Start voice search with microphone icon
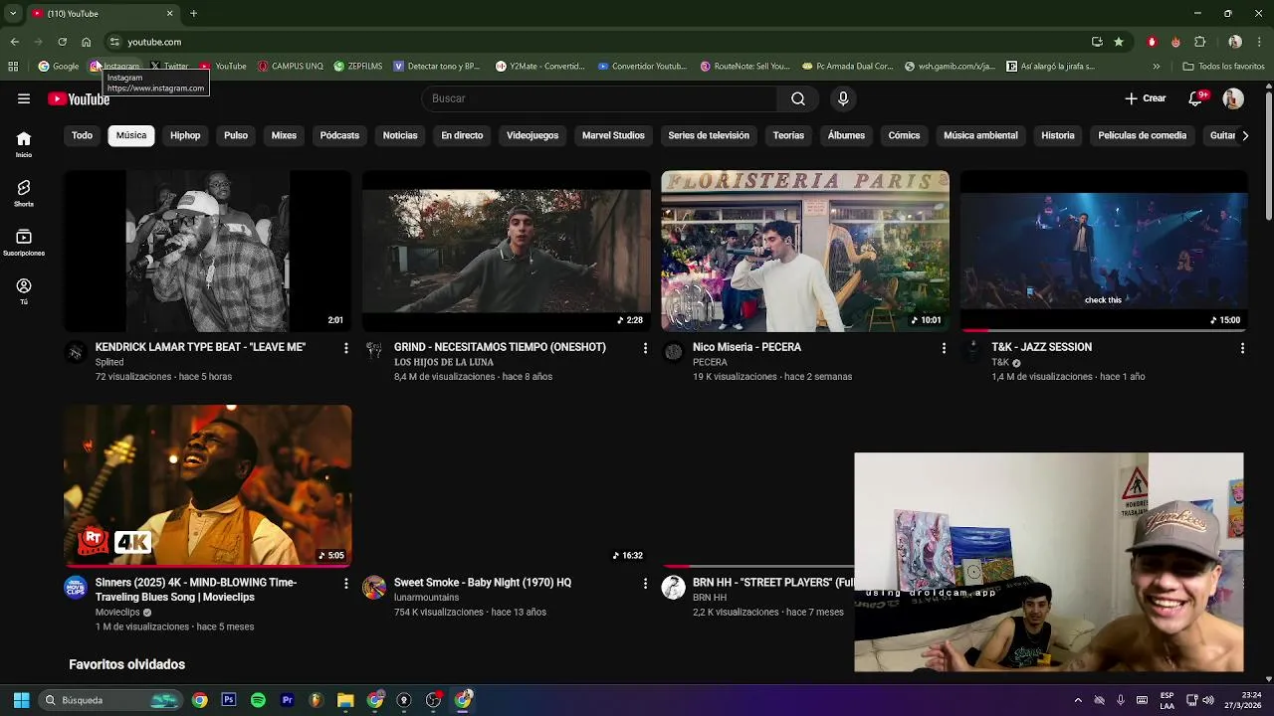1274x716 pixels. click(x=843, y=98)
